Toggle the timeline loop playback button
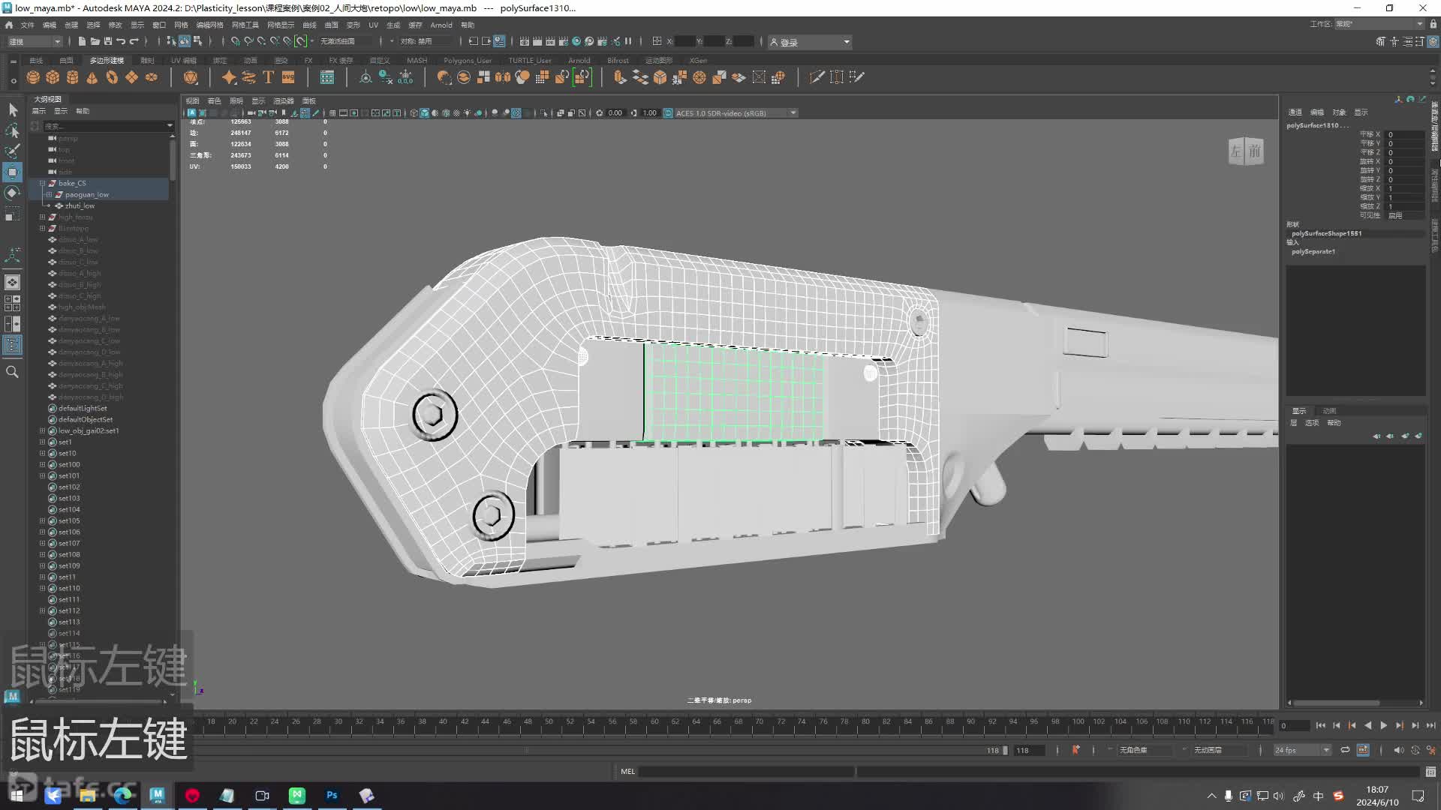 click(x=1345, y=750)
